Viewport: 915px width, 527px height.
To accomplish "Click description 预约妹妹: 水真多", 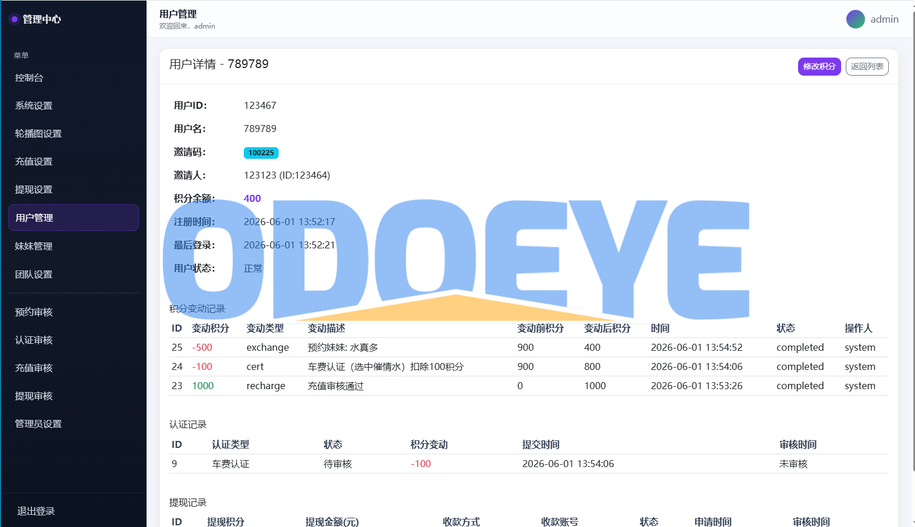I will pos(343,347).
